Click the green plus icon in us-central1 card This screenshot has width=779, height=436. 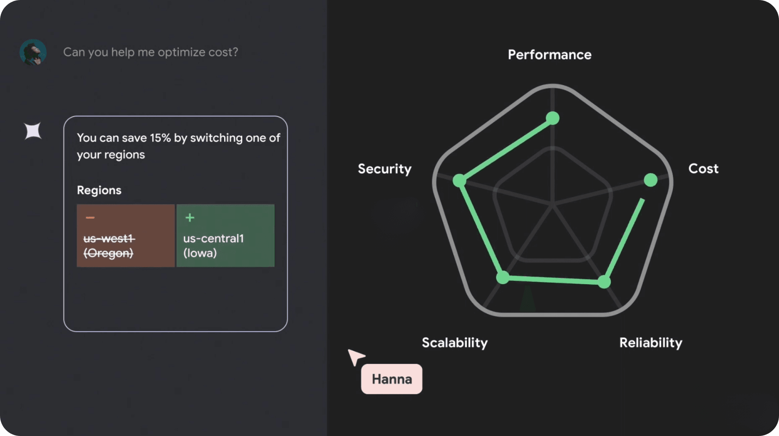(x=190, y=218)
